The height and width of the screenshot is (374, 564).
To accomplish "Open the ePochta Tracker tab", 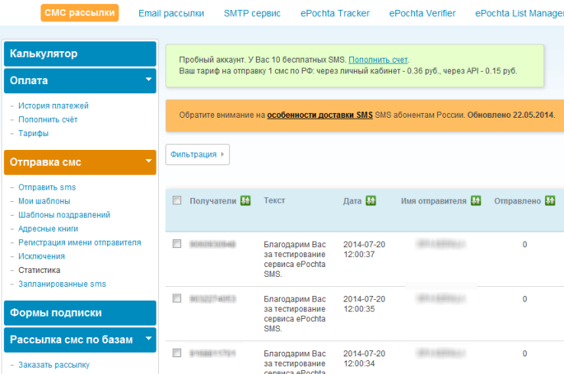I will tap(335, 13).
